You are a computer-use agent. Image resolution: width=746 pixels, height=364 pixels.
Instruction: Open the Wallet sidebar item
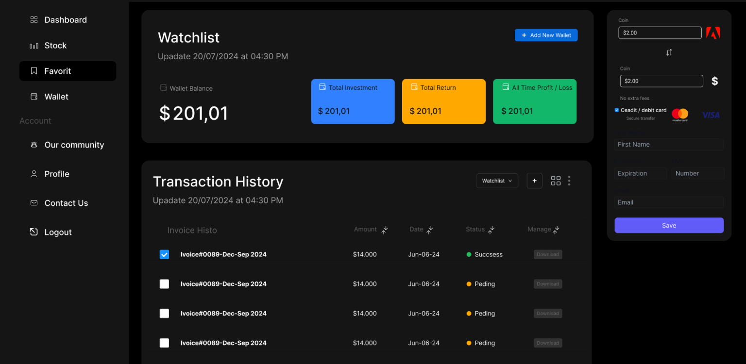[x=56, y=97]
